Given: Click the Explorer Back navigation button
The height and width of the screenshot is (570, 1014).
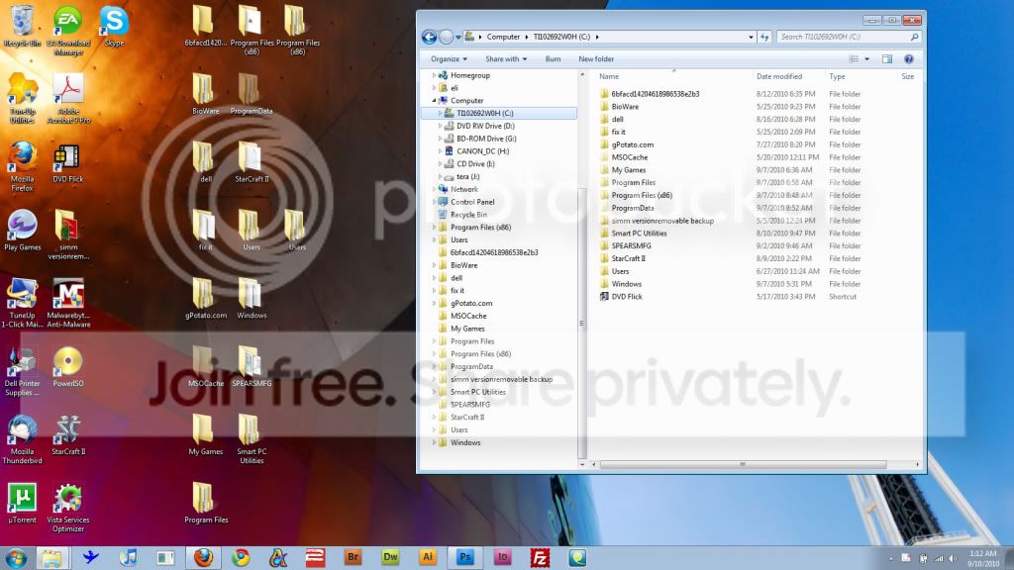Looking at the screenshot, I should [x=429, y=37].
